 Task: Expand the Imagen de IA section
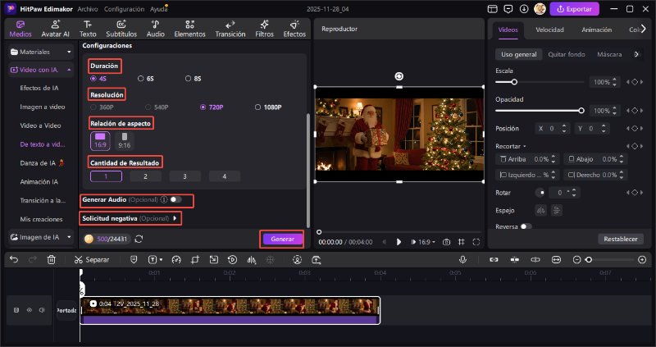click(69, 237)
